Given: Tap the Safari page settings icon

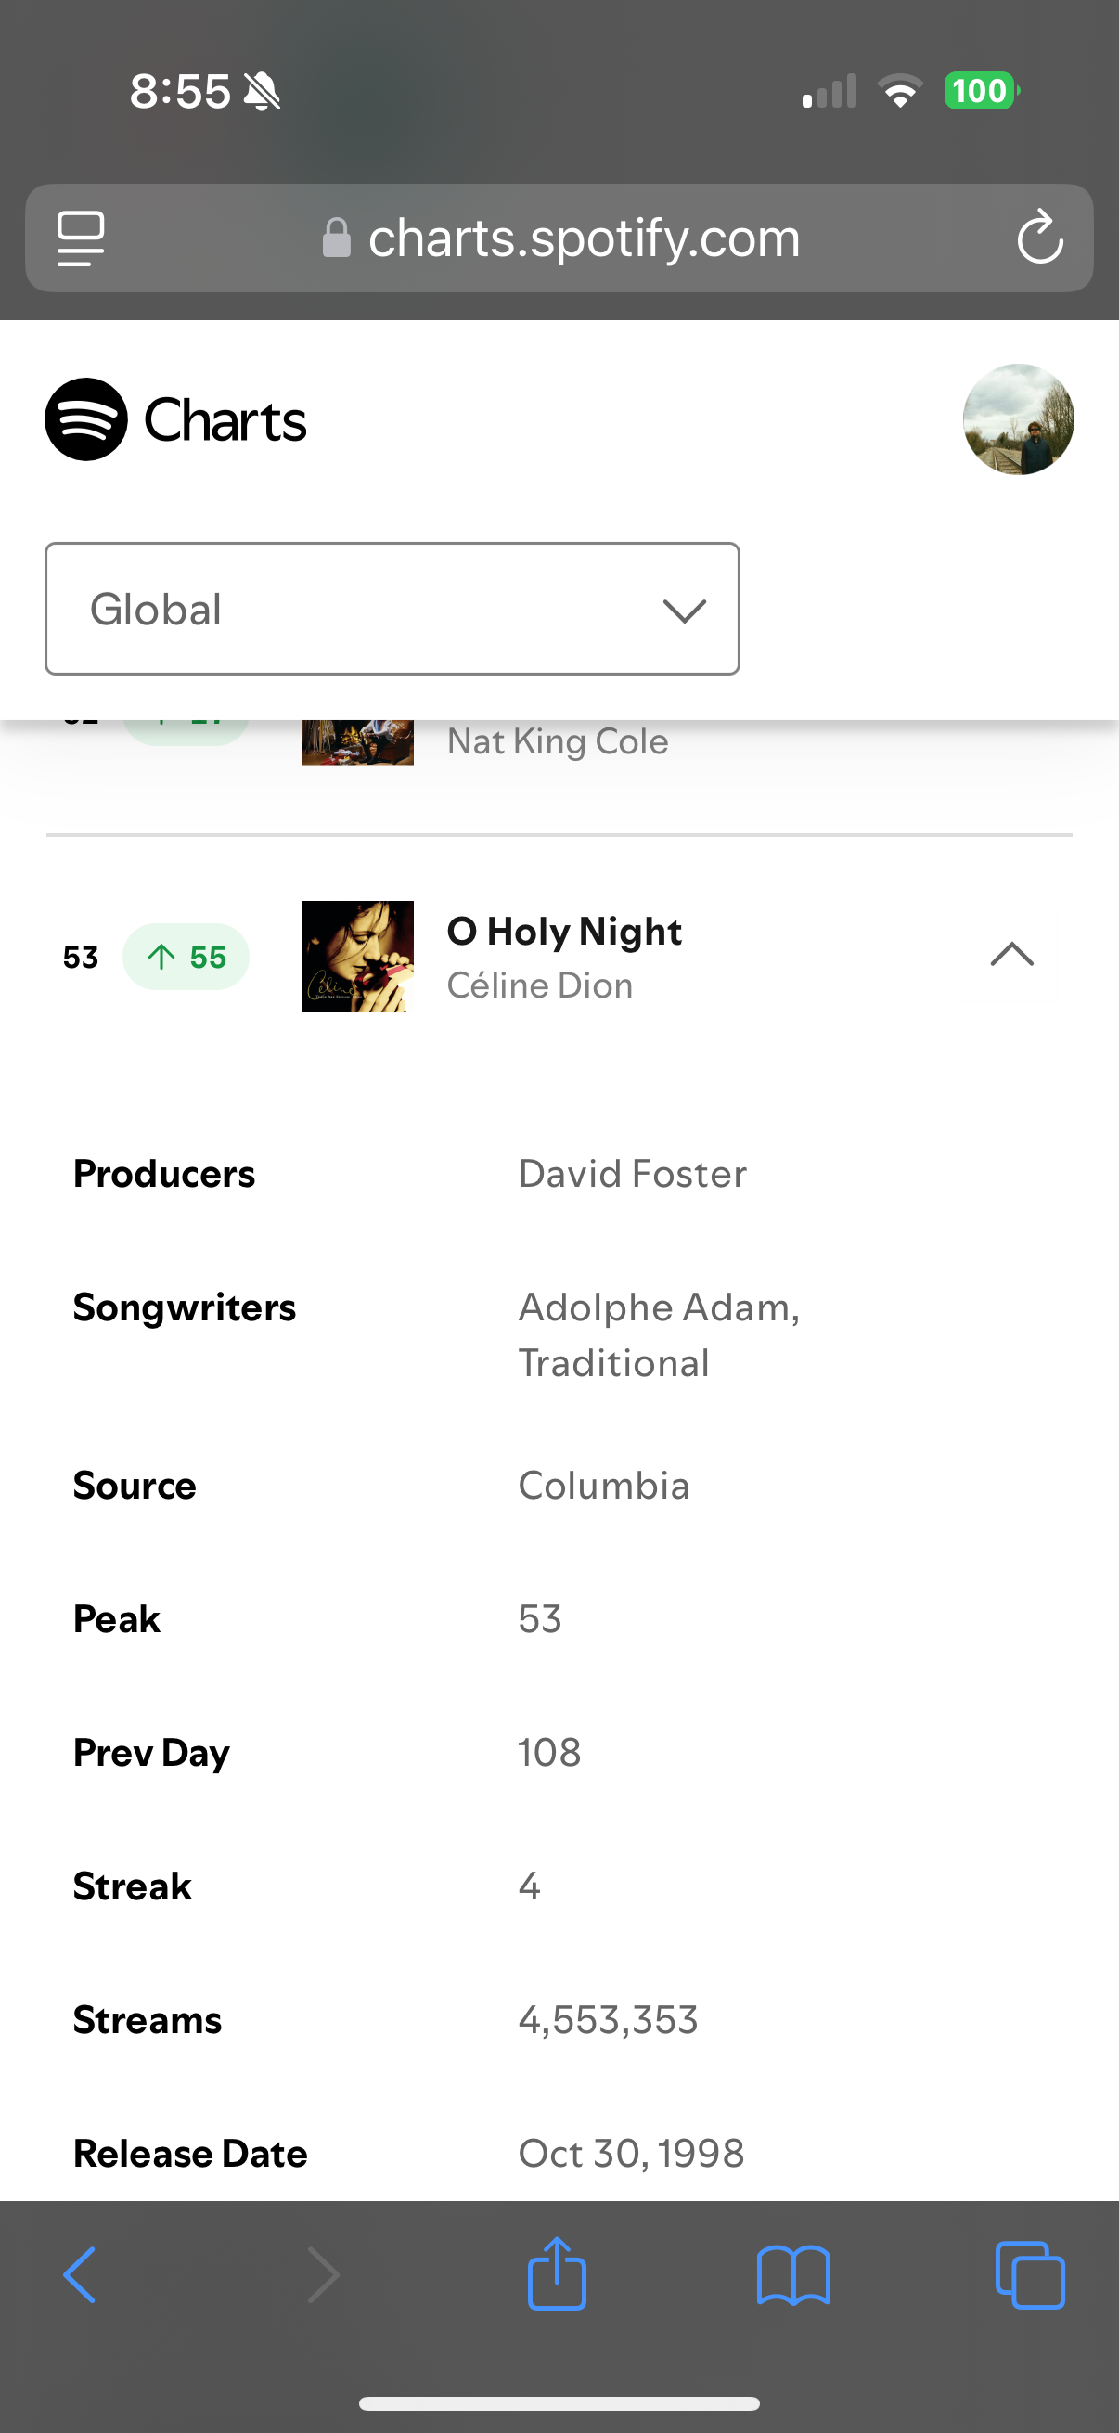Looking at the screenshot, I should 82,238.
